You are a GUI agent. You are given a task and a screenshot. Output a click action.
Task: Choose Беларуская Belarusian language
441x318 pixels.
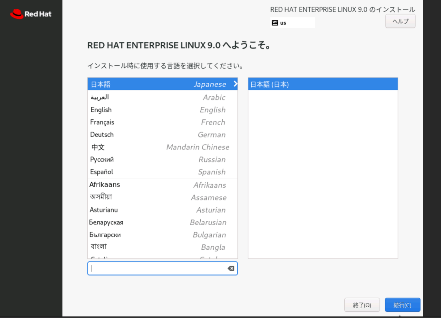(163, 222)
